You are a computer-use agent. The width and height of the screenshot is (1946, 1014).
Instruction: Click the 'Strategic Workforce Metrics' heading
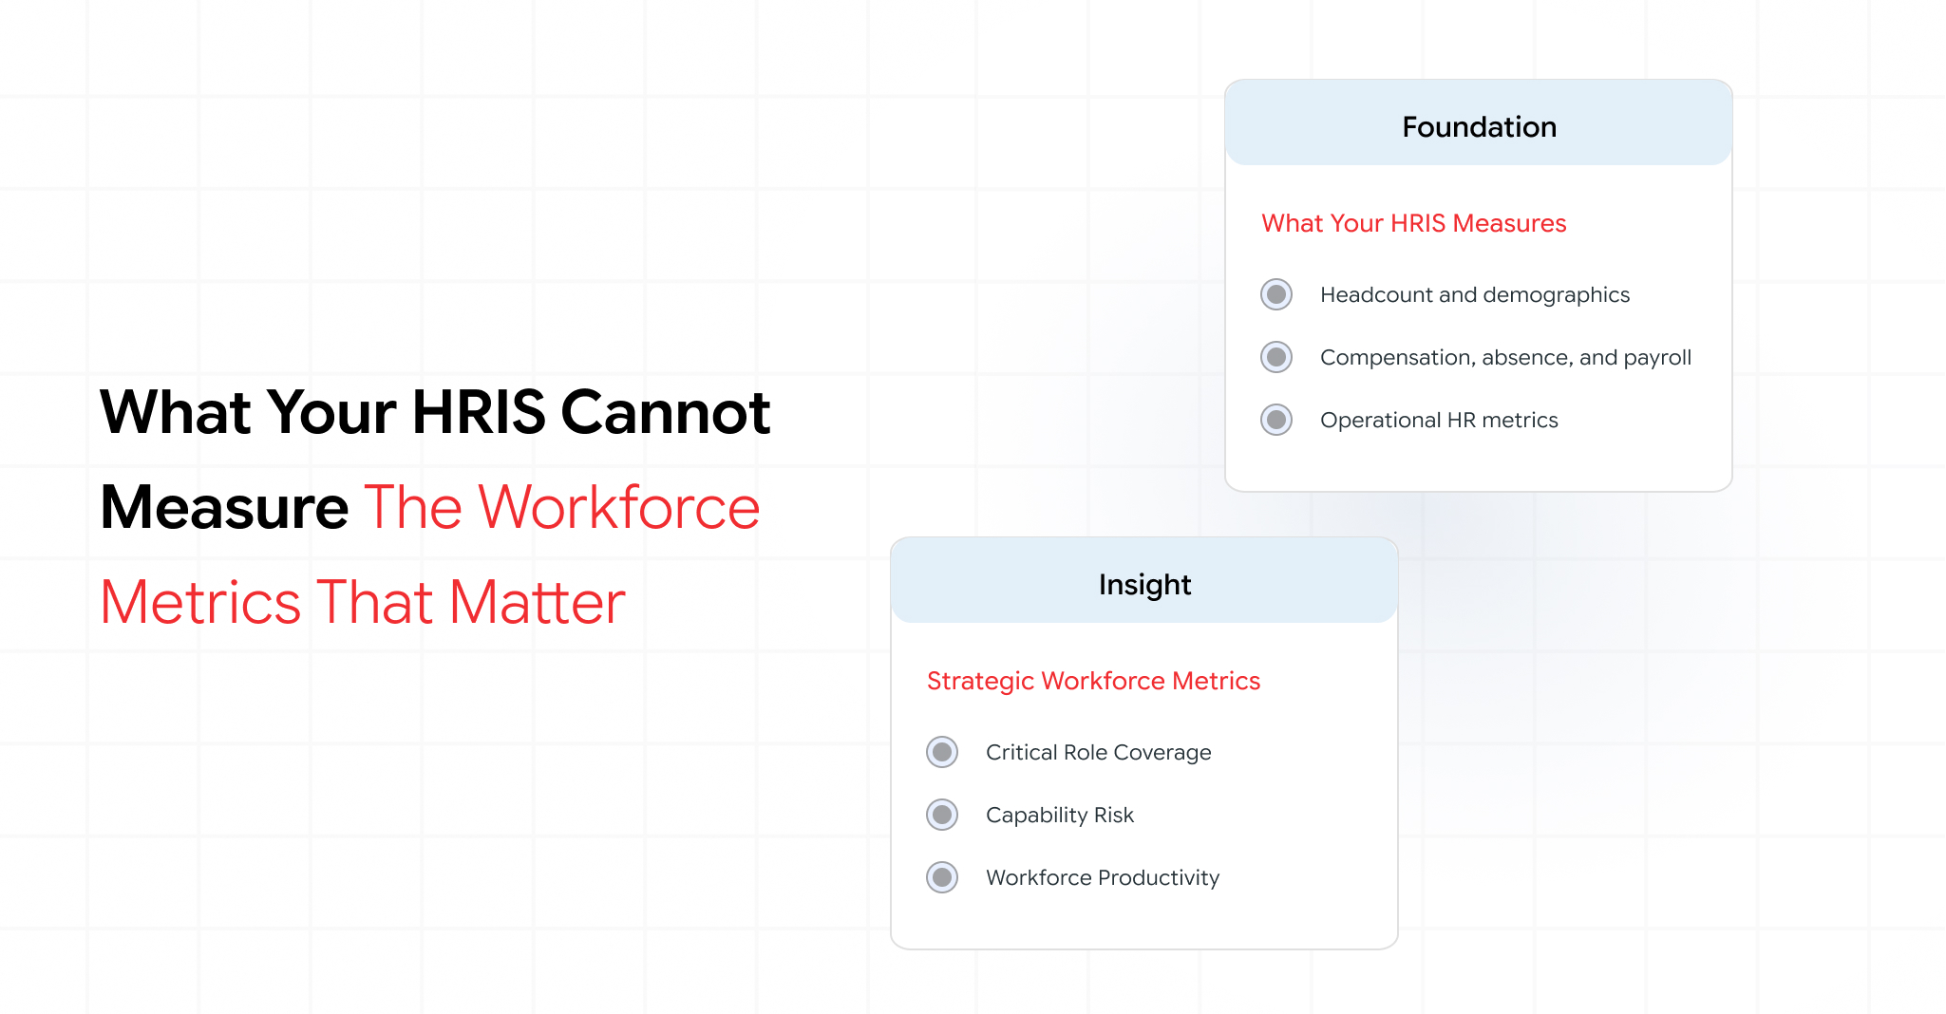click(1093, 681)
